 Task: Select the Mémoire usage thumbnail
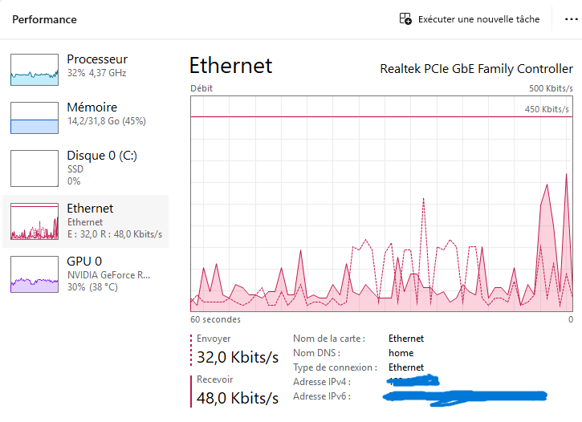click(x=35, y=118)
